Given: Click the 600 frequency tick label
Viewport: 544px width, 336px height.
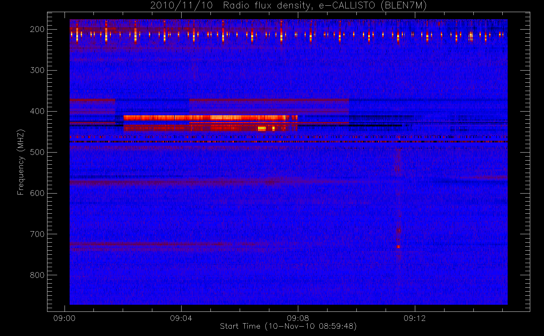Looking at the screenshot, I should point(37,193).
